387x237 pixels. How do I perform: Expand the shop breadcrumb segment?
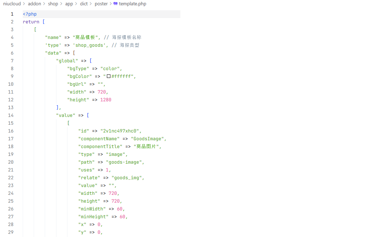53,4
